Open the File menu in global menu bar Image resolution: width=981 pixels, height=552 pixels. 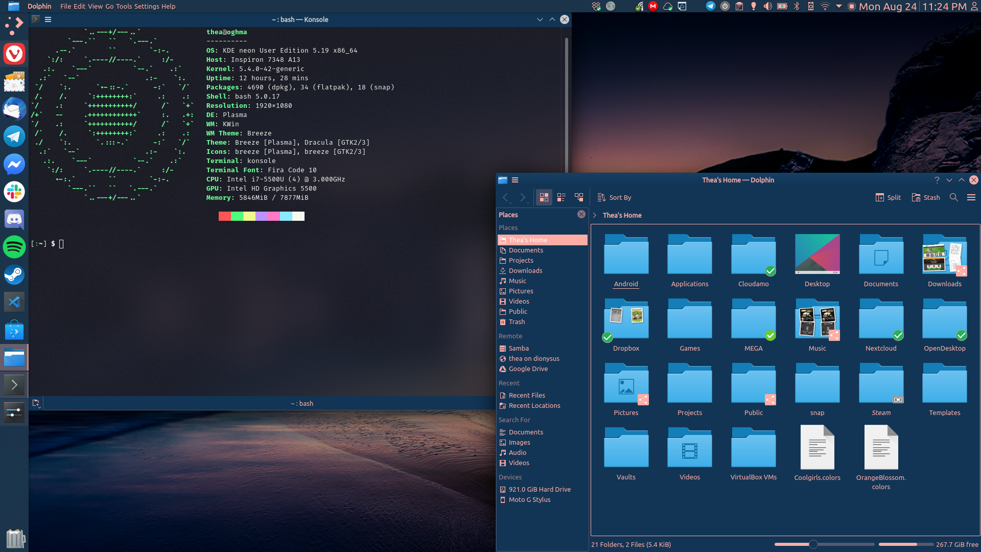pos(65,6)
